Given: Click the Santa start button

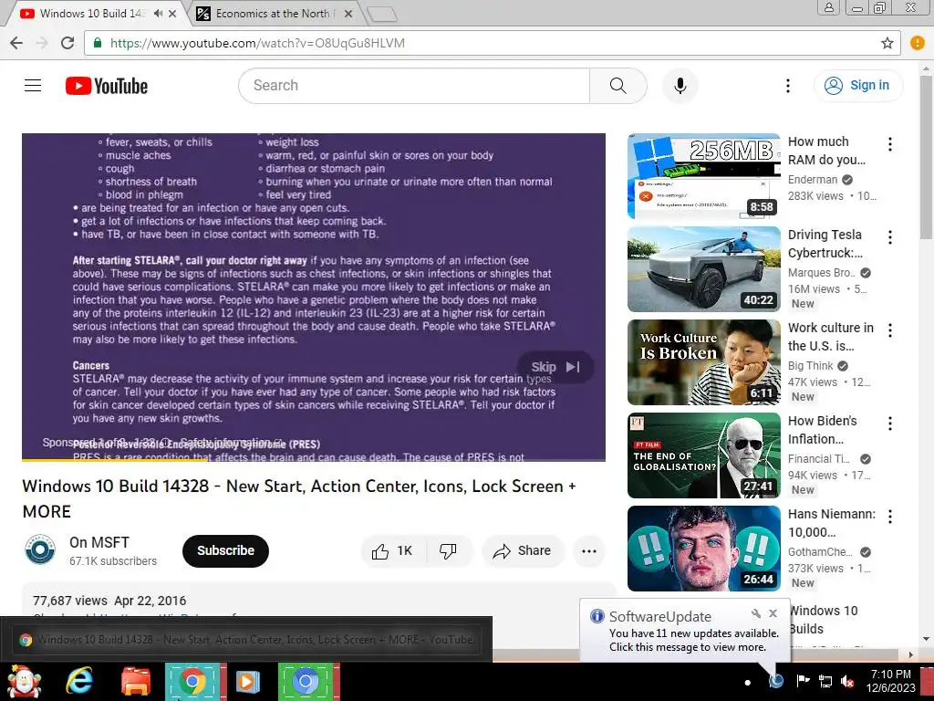Looking at the screenshot, I should pos(24,681).
